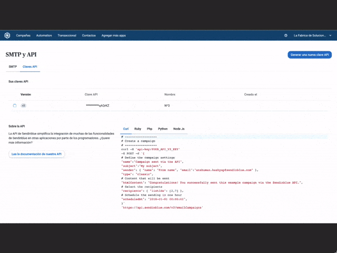
Task: Expand the La Fabrica de Solucion account dropdown
Action: [x=312, y=35]
